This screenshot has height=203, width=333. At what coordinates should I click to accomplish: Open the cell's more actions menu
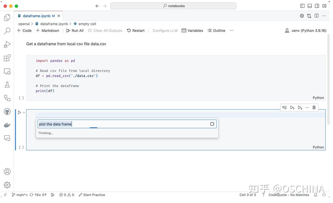(x=307, y=107)
